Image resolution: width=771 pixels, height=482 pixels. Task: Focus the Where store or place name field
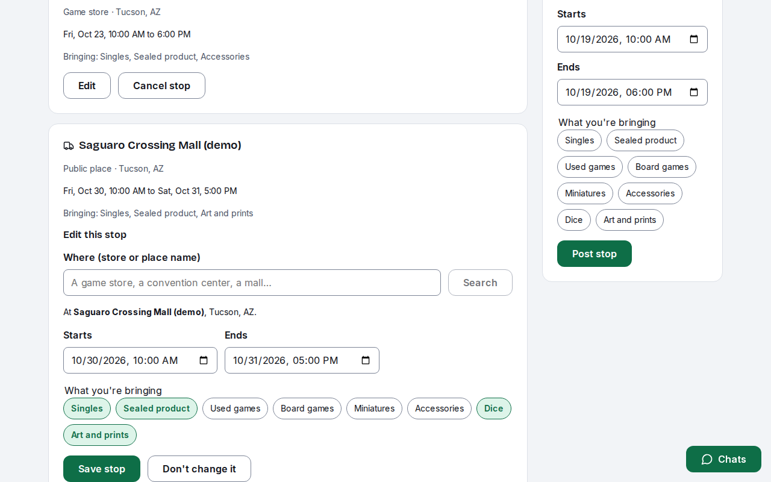[252, 283]
